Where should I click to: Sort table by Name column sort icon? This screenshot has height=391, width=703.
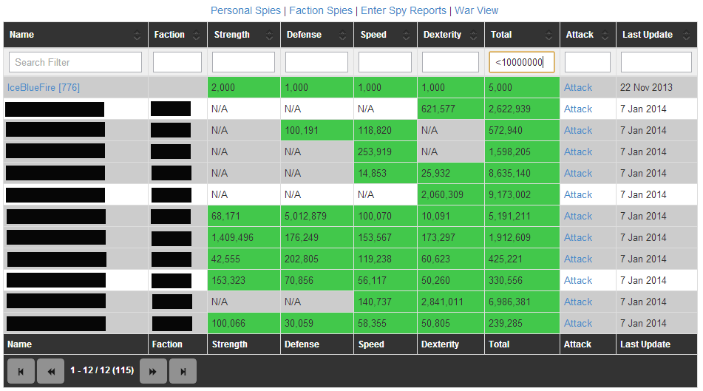pos(137,35)
